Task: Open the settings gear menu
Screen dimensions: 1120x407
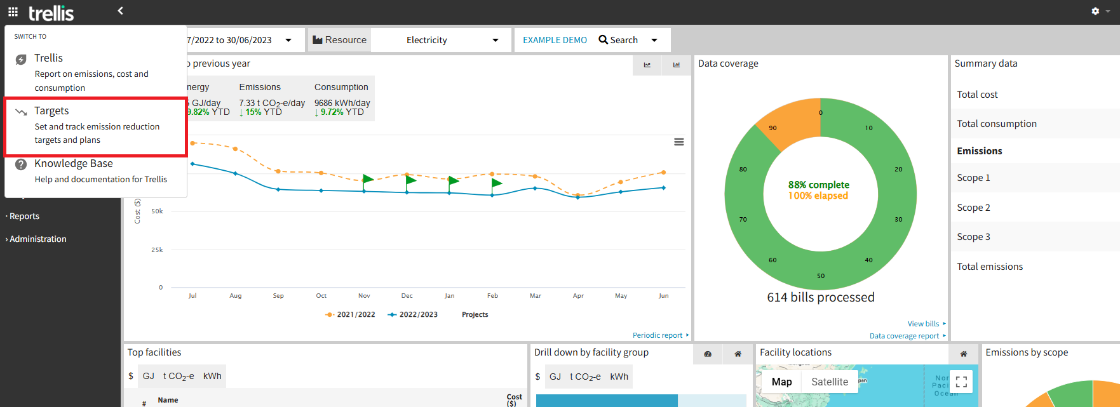Action: (x=1095, y=11)
